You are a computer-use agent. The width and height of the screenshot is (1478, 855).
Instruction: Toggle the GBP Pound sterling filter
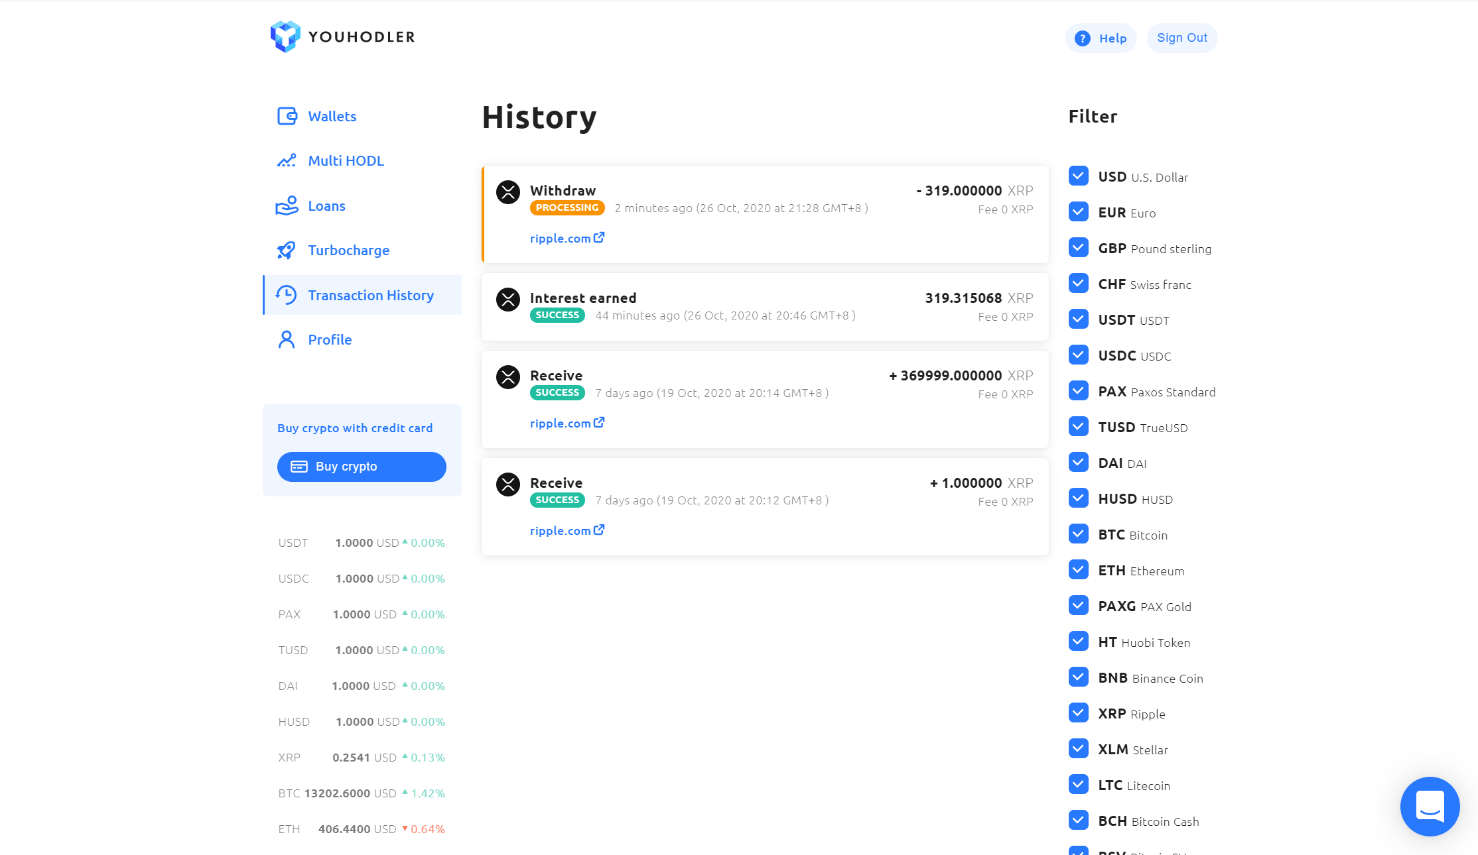tap(1079, 247)
